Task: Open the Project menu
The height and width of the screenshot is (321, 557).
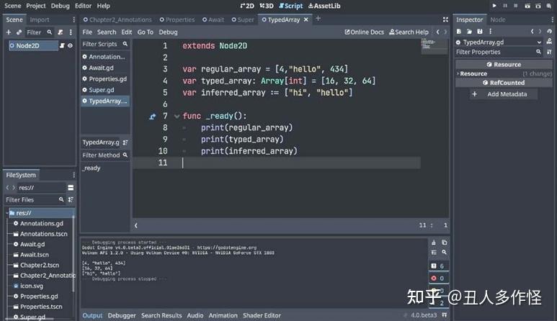Action: click(36, 6)
